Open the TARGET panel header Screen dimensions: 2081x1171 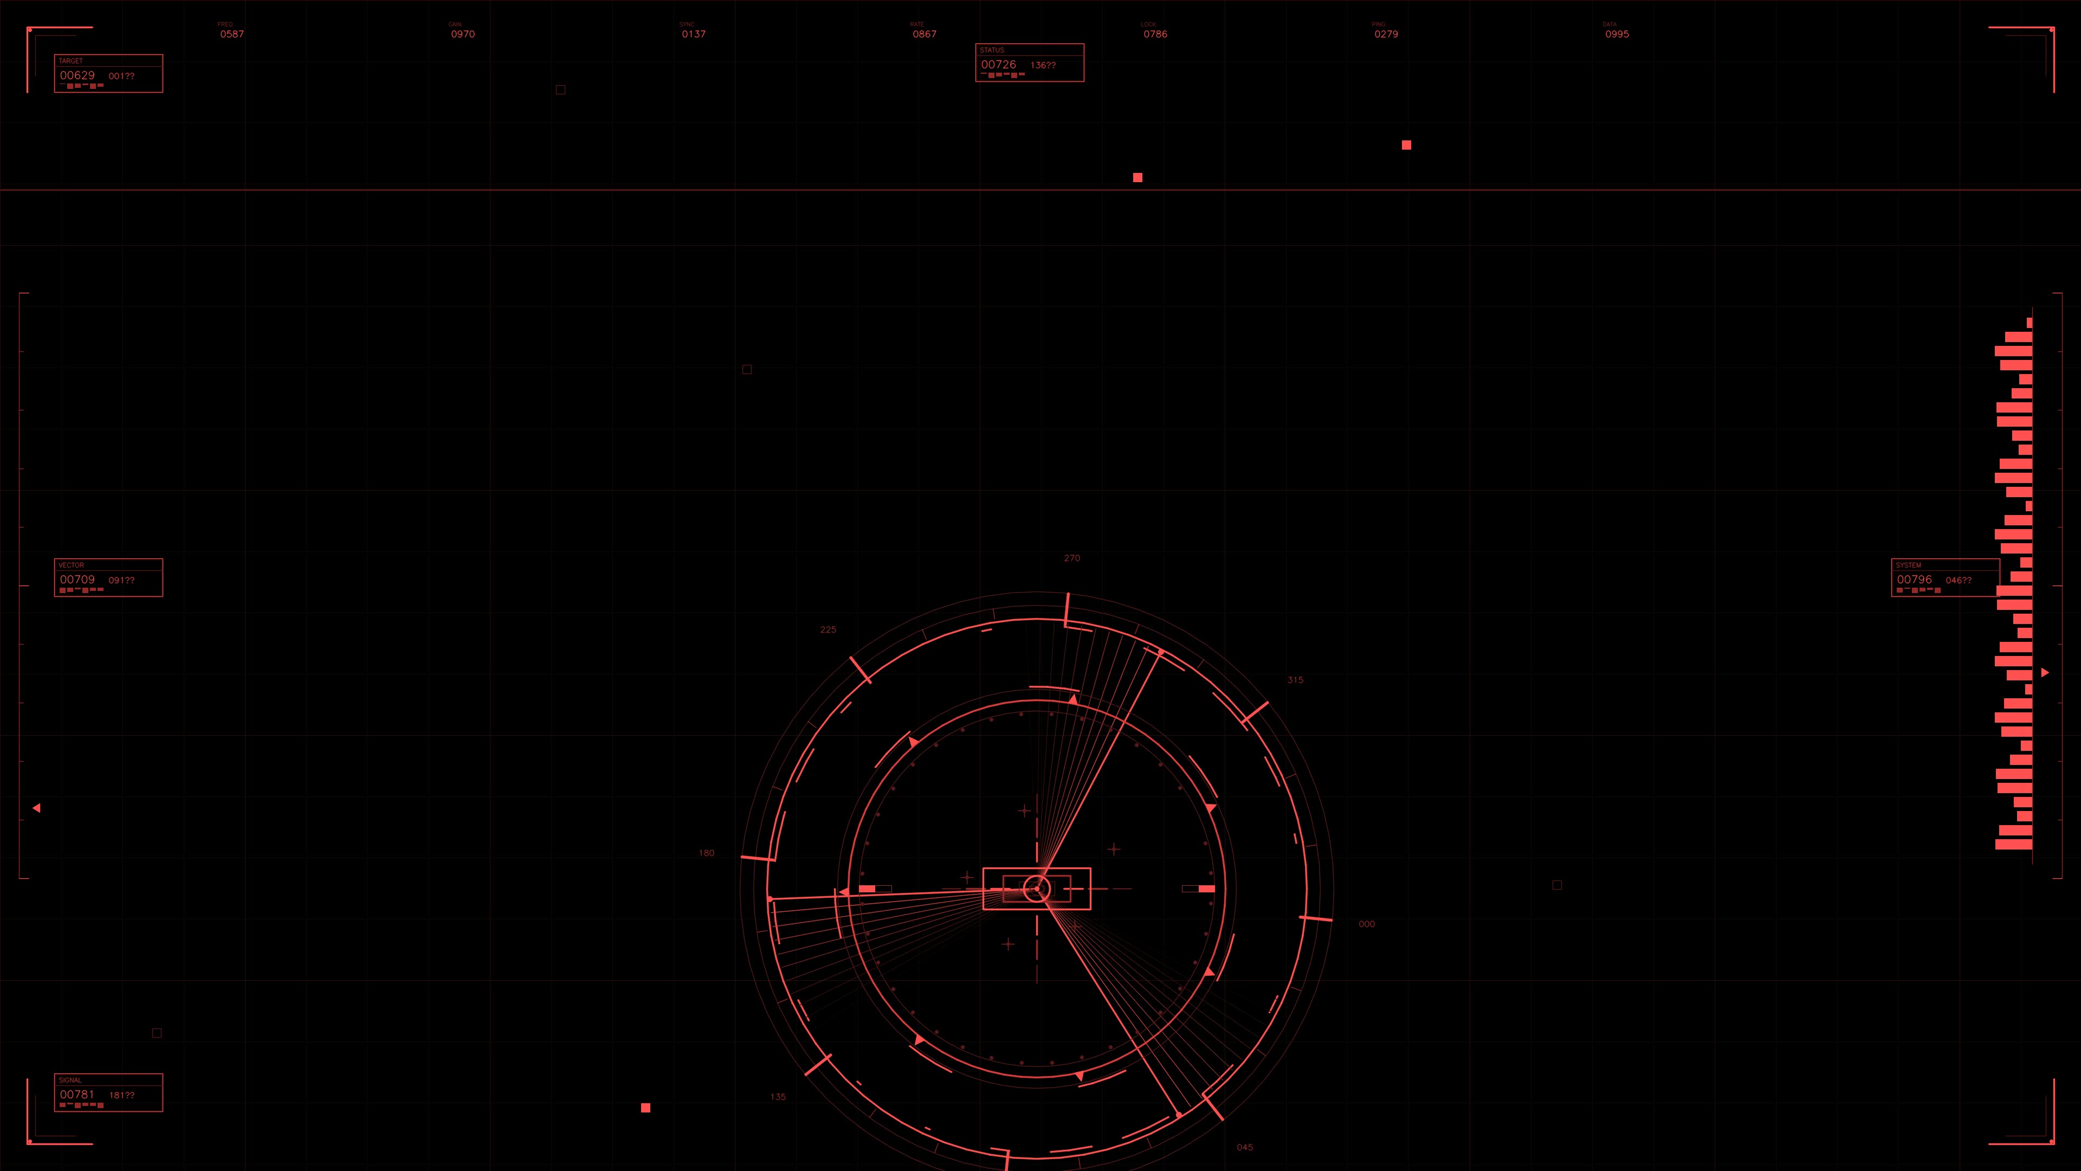pos(72,61)
